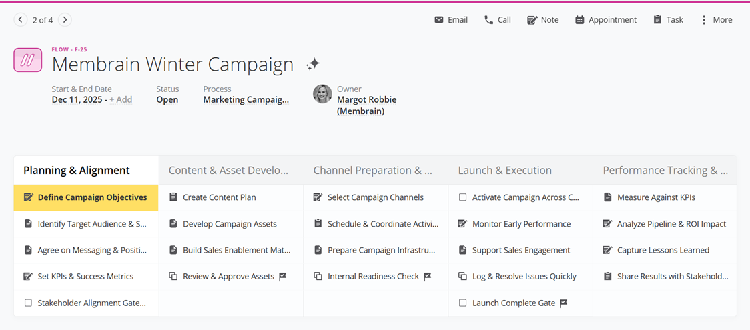Open the Content & Asset Development stage tab
This screenshot has height=330, width=750.
228,171
